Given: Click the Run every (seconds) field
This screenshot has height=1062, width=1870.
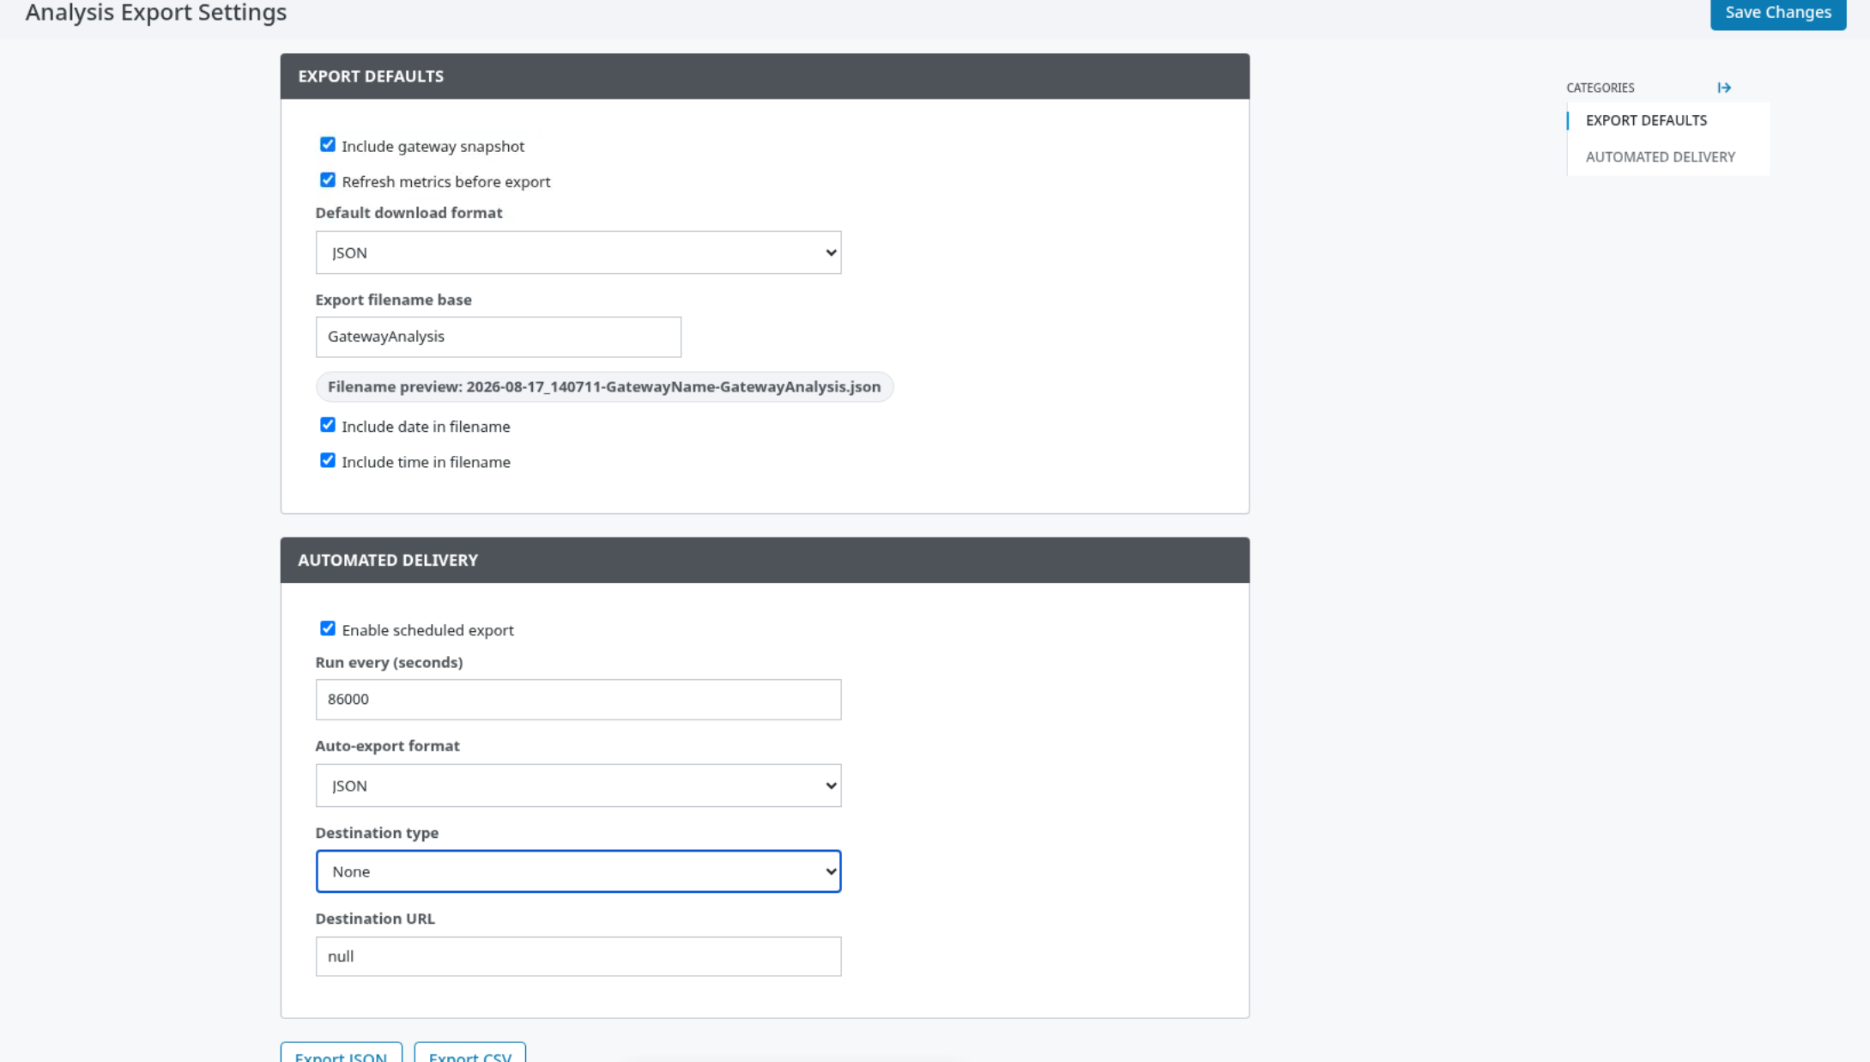Looking at the screenshot, I should point(578,700).
